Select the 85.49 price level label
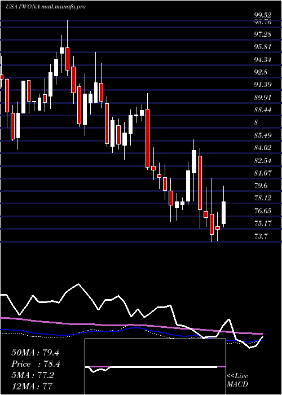 point(263,135)
